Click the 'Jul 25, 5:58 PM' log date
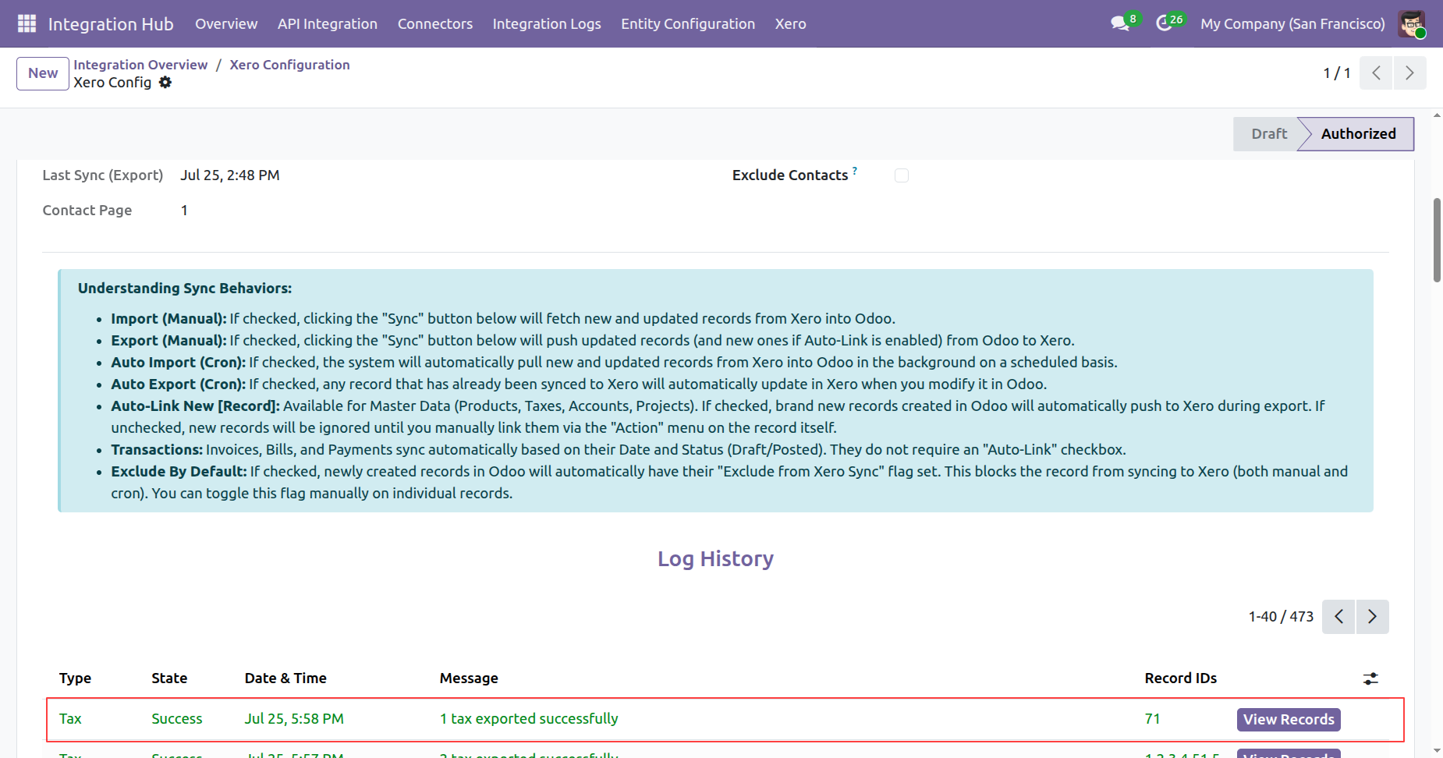Image resolution: width=1443 pixels, height=758 pixels. click(x=294, y=719)
